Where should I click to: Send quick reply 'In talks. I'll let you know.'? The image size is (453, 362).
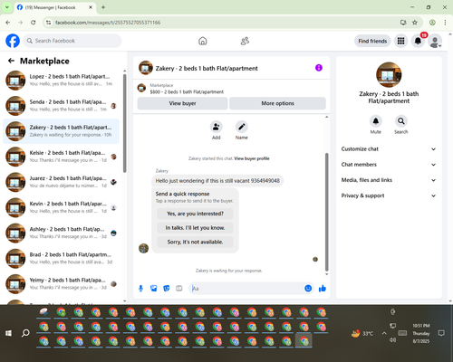[x=195, y=228]
